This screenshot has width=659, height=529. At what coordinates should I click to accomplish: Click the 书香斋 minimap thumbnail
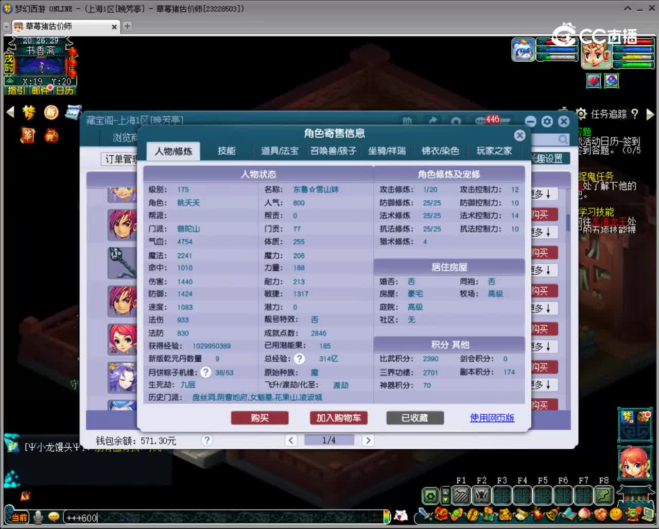pyautogui.click(x=41, y=66)
